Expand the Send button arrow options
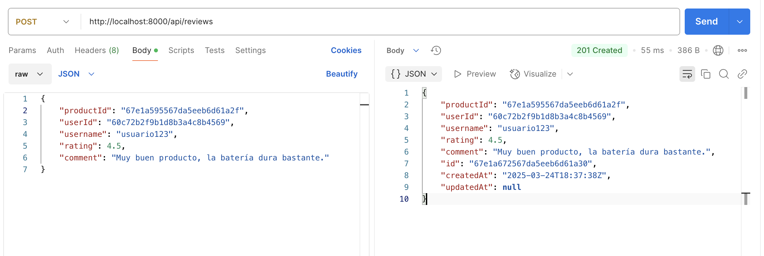The image size is (764, 256). click(739, 22)
